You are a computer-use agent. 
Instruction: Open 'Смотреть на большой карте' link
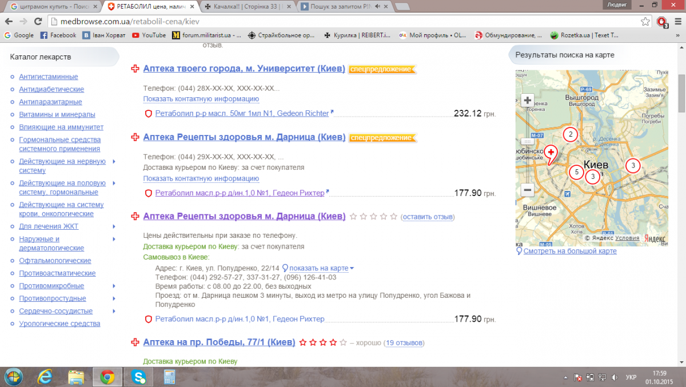(x=570, y=251)
